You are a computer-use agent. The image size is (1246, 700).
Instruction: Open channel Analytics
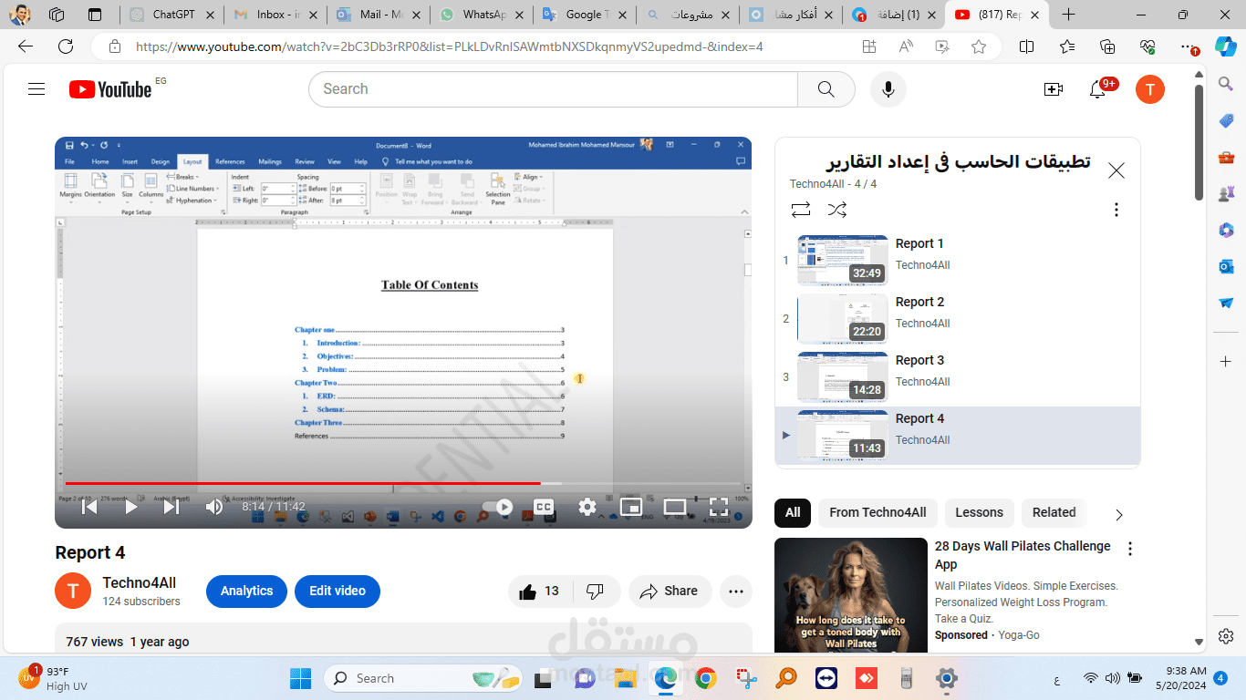[x=246, y=592]
